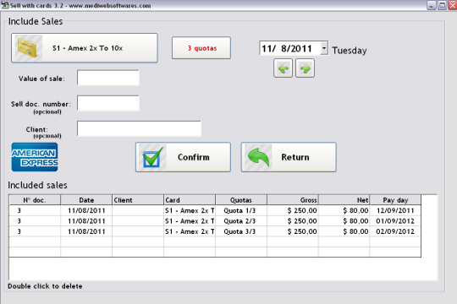Click card S1 - Amex 2x T in Quota 1/3 row
The image size is (457, 304).
tap(190, 210)
